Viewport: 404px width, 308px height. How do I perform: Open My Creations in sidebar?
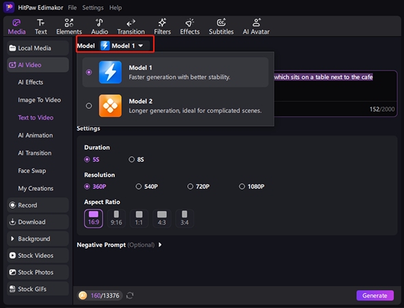36,188
